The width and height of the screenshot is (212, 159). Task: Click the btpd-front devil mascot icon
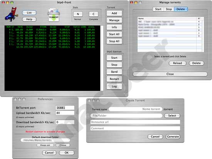(11, 15)
